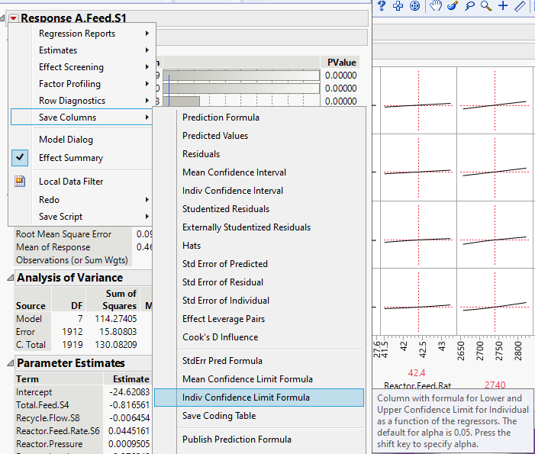Click the Help question mark tool

382,6
